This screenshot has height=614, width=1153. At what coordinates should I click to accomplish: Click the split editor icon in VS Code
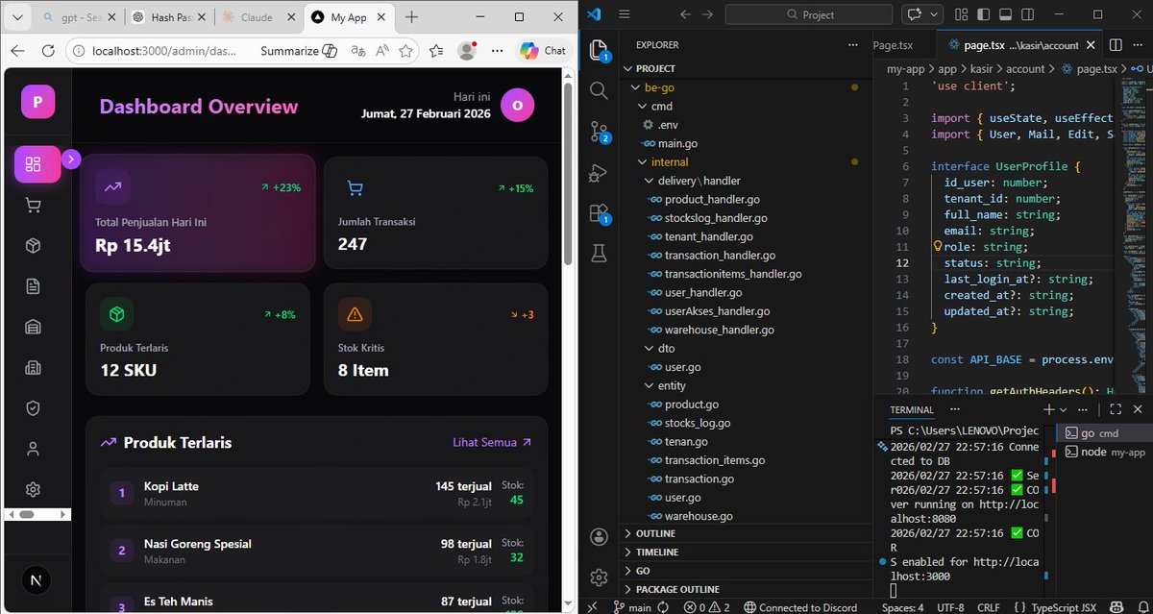(x=1116, y=45)
